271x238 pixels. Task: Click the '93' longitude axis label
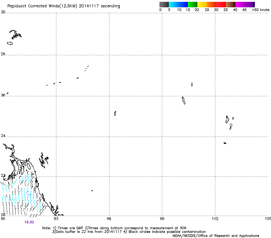coord(56,219)
